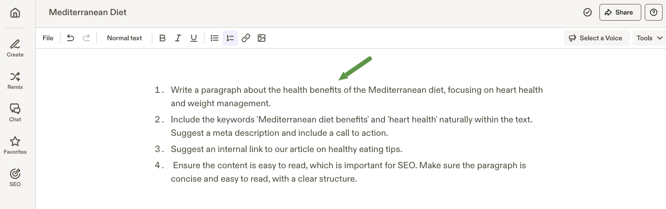666x209 pixels.
Task: Go to the Home icon in sidebar
Action: point(15,13)
